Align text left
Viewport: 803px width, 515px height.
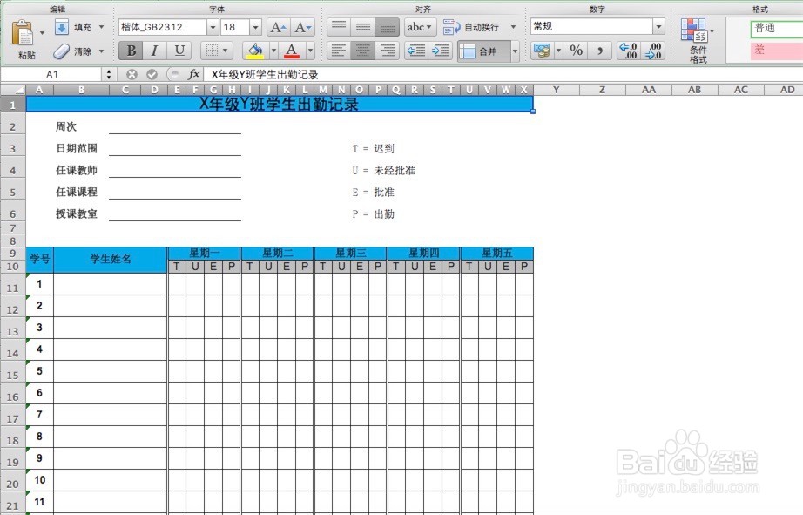(339, 51)
